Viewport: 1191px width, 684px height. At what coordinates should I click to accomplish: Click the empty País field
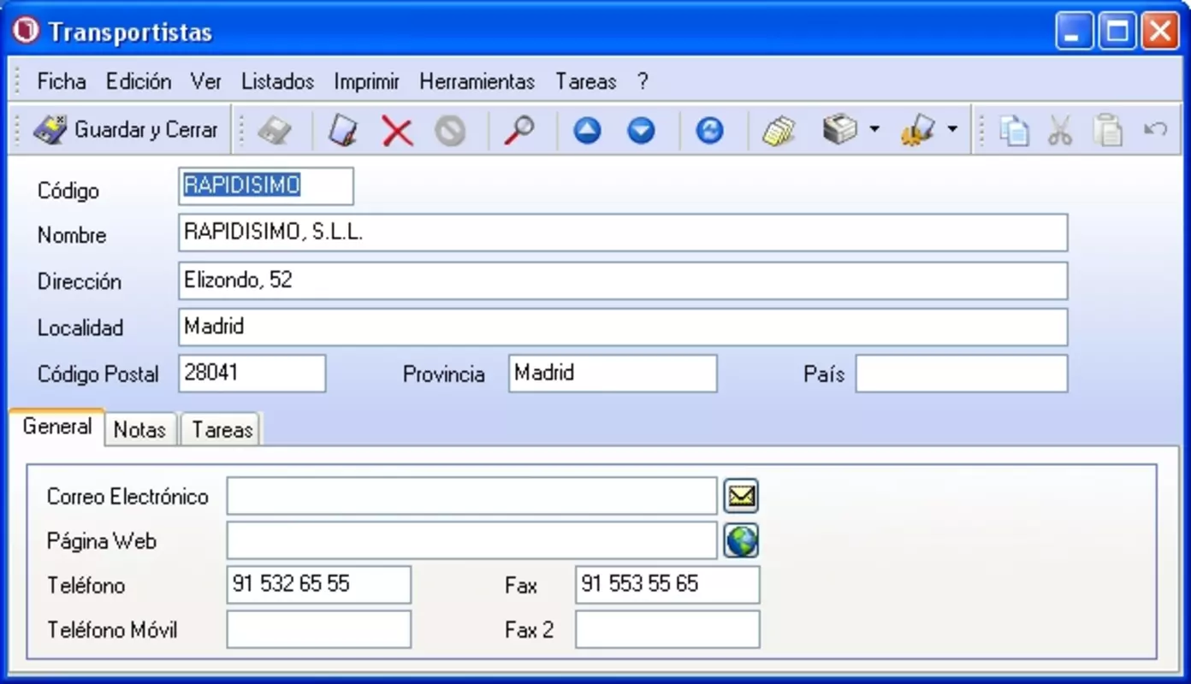[962, 374]
